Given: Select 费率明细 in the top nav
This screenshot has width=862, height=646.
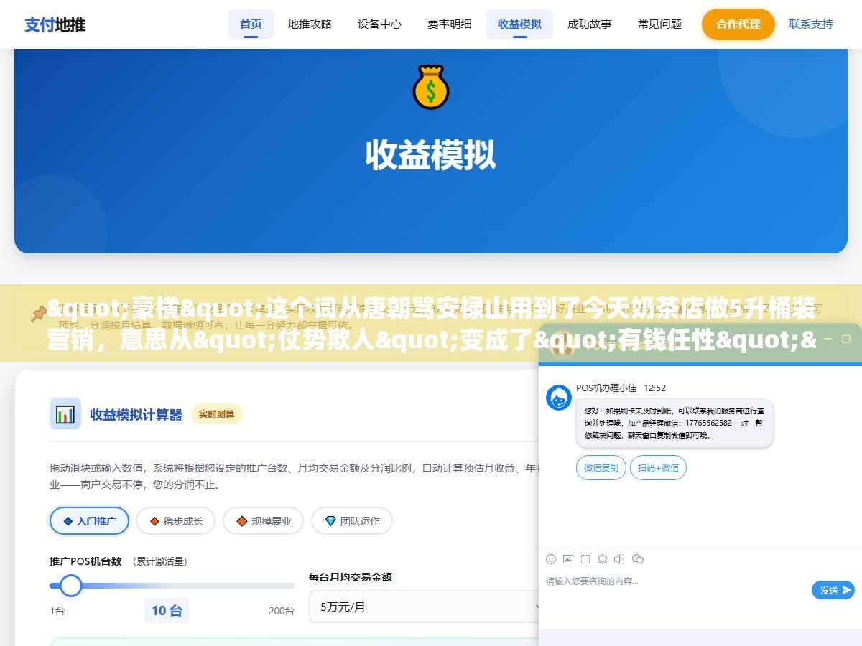Looking at the screenshot, I should [x=450, y=24].
